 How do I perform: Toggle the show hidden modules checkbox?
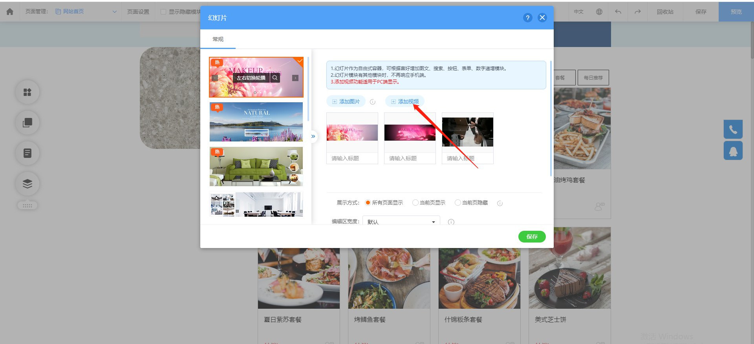tap(163, 12)
